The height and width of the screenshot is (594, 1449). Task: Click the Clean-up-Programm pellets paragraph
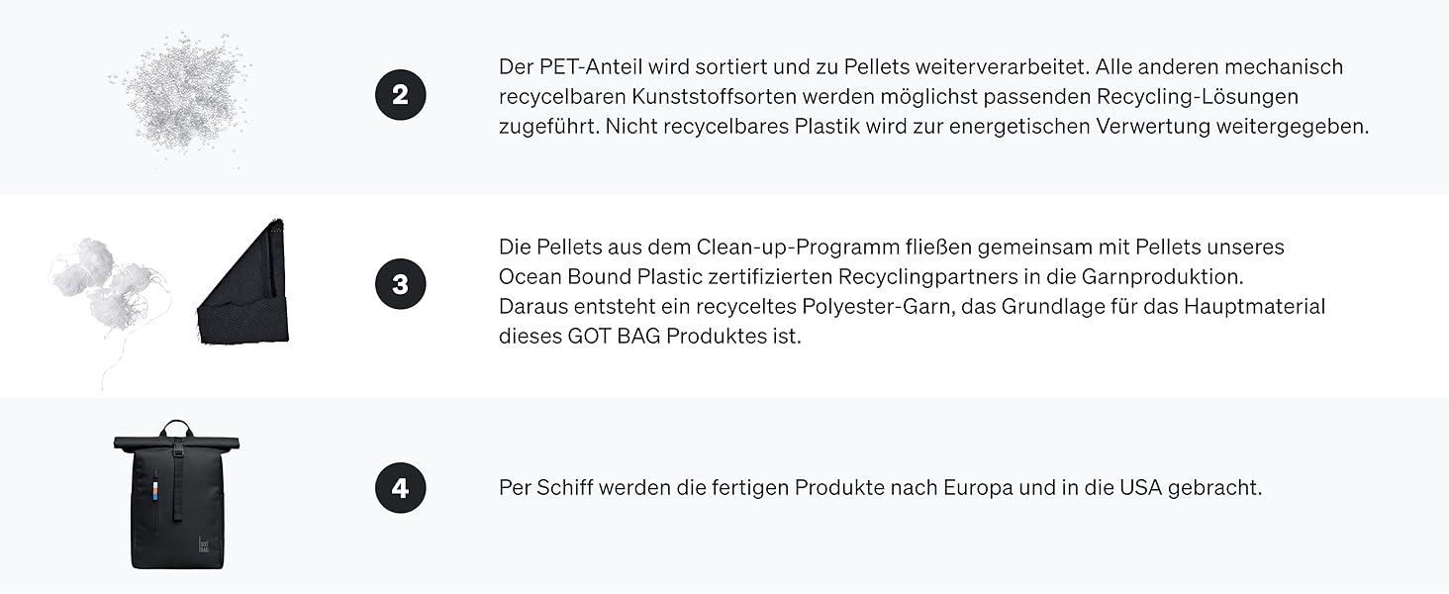click(x=912, y=291)
